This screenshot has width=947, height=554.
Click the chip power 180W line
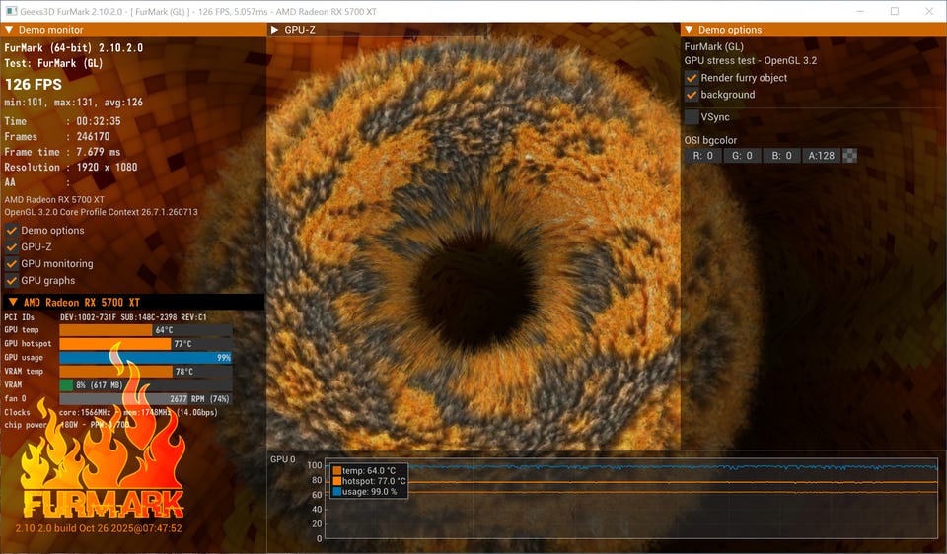67,425
